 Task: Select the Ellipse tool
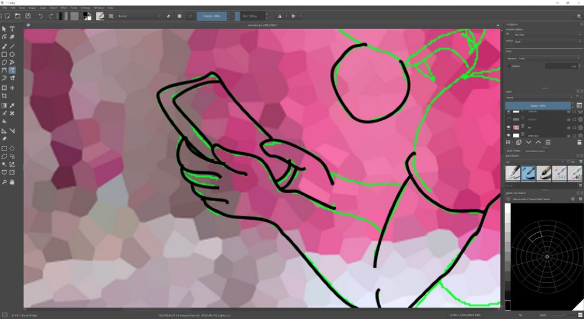coord(12,54)
